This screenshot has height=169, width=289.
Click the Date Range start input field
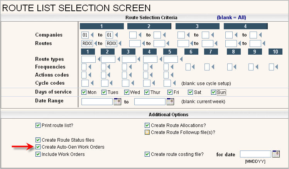[x=97, y=102]
